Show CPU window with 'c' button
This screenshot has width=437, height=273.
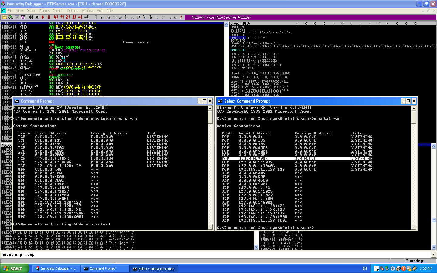pyautogui.click(x=132, y=17)
